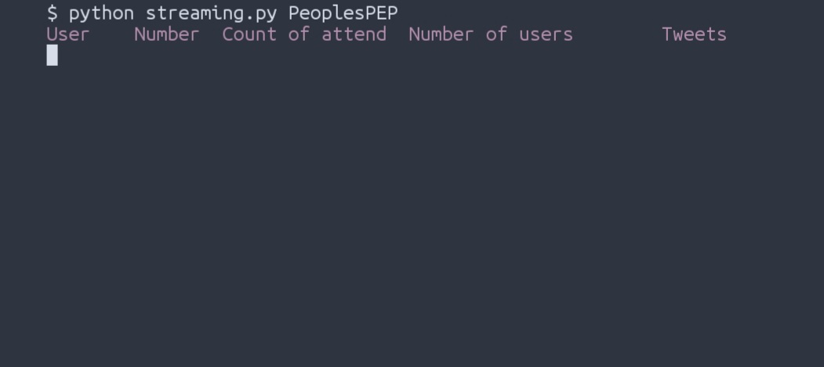Focus the empty terminal area below the cursor
Viewport: 824px width, 367px height.
(412, 220)
